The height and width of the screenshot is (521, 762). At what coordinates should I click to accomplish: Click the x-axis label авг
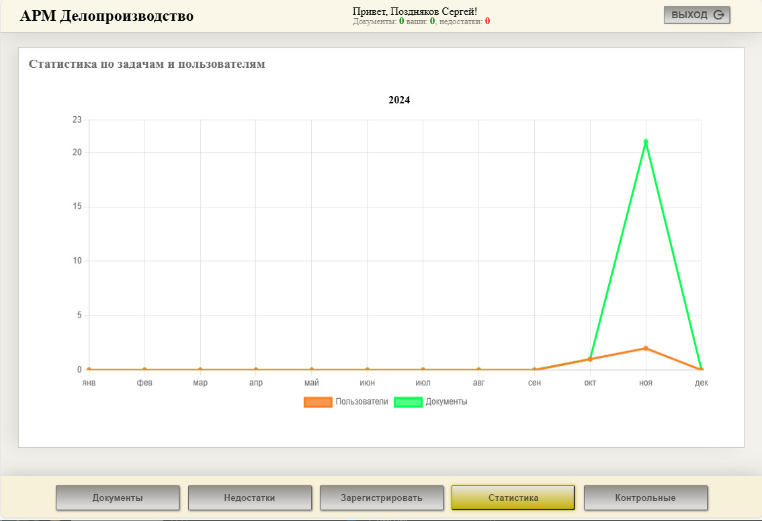478,383
